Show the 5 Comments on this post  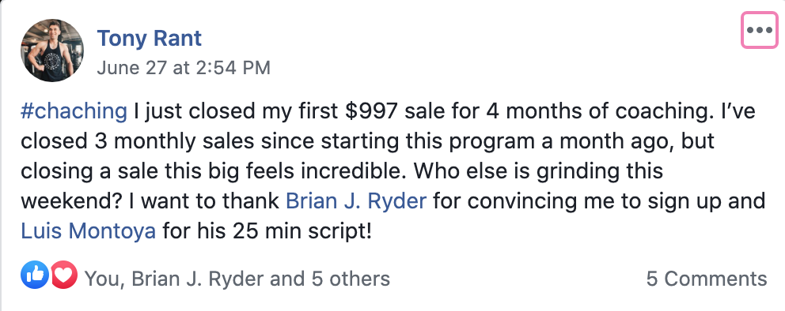click(707, 279)
